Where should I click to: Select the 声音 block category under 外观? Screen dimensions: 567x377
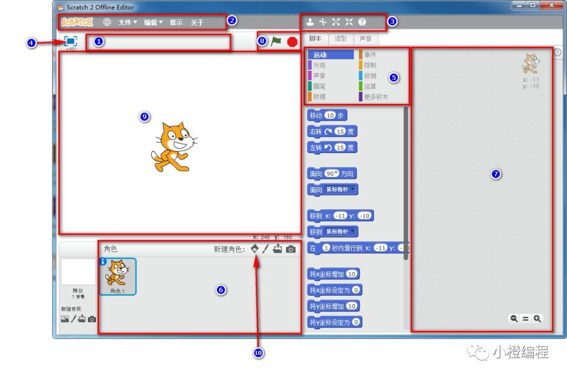click(331, 76)
